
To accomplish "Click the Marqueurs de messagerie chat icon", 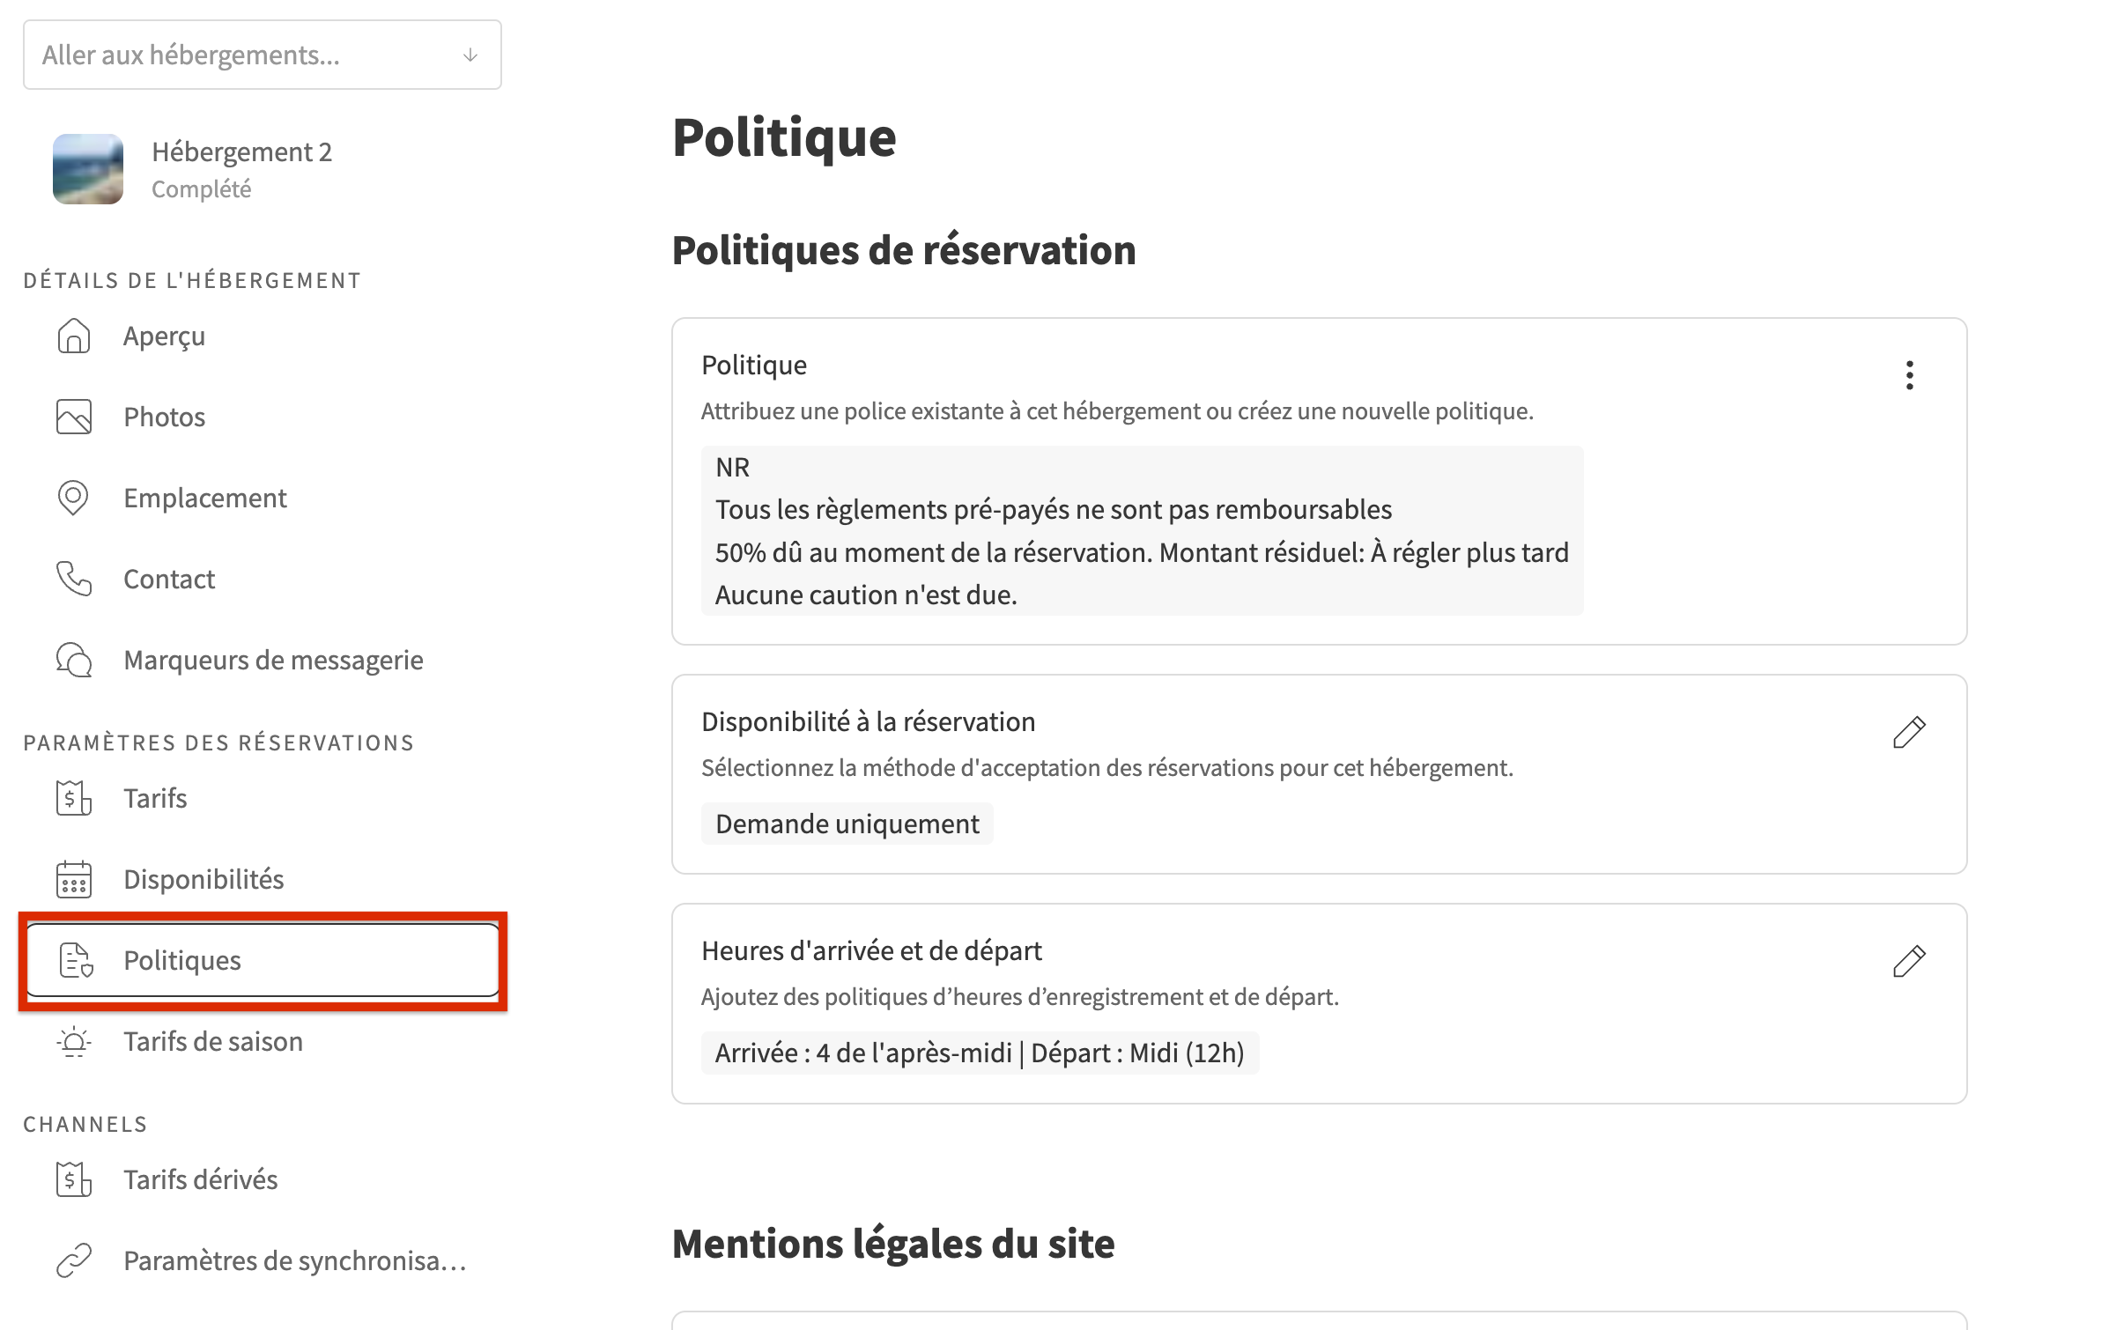I will pyautogui.click(x=74, y=661).
